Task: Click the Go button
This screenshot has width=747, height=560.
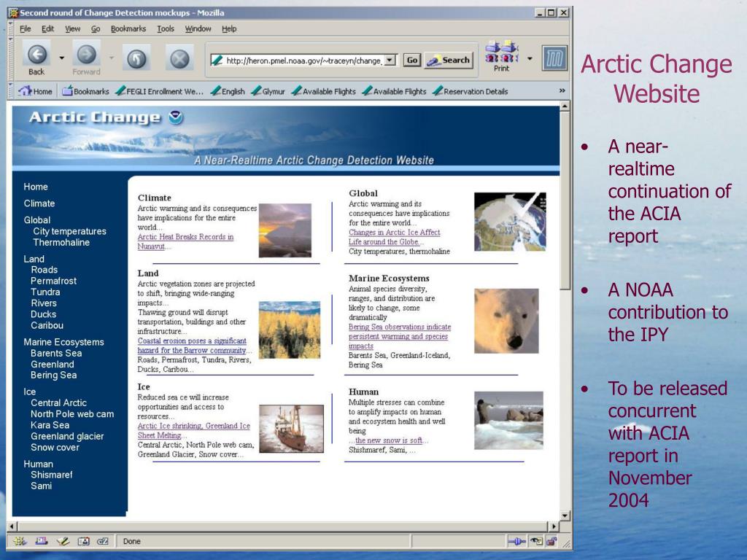Action: point(412,60)
